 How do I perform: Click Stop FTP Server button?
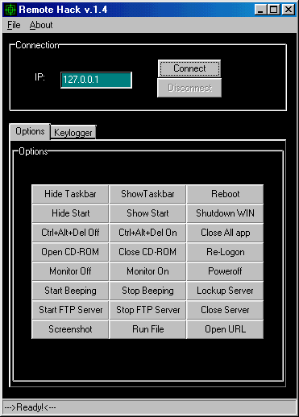pos(147,310)
